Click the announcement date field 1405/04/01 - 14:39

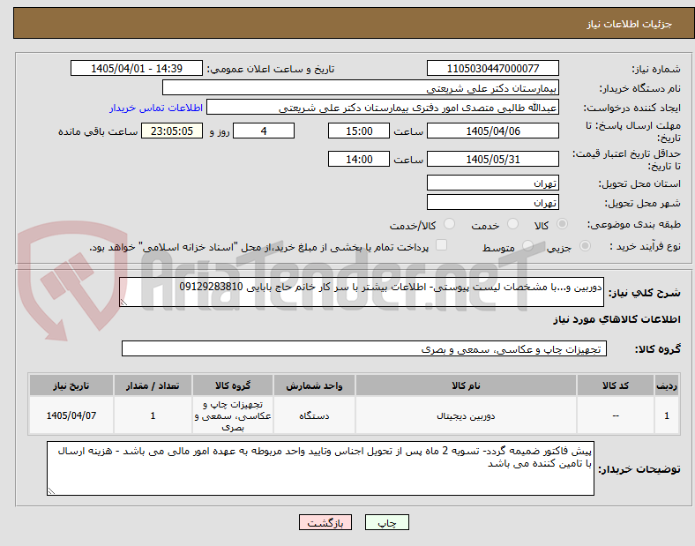(x=137, y=68)
